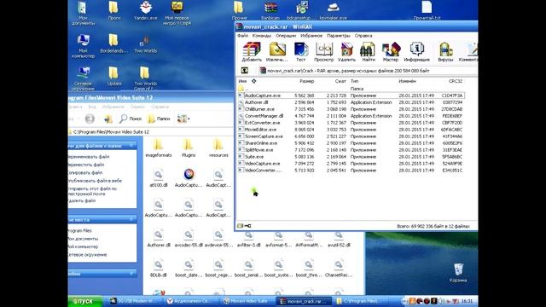This screenshot has height=307, width=546.
Task: Click the Добавить (Add) toolbar icon in WinRAR
Action: (252, 52)
